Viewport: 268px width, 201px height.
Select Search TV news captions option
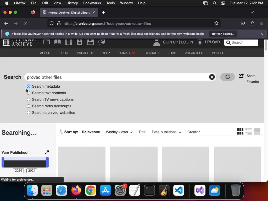(x=29, y=99)
